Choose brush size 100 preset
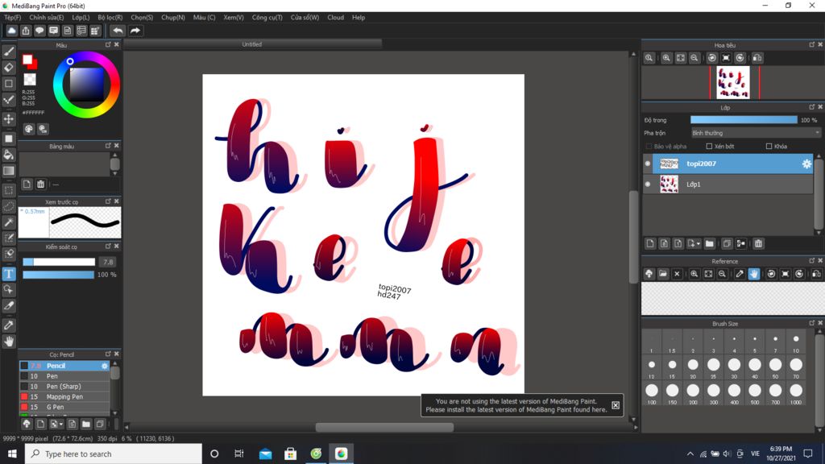Viewport: 825px width, 464px height. pyautogui.click(x=652, y=392)
